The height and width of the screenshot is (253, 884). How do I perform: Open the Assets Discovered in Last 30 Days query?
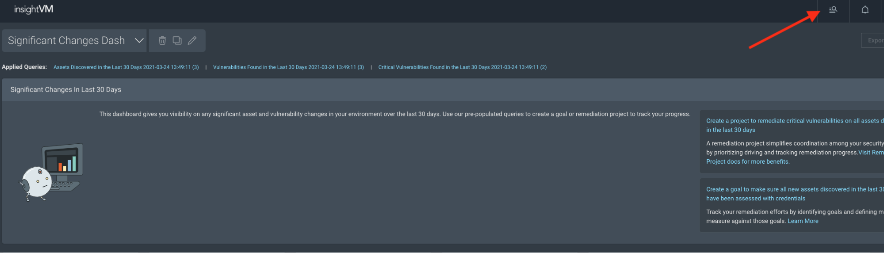click(126, 67)
